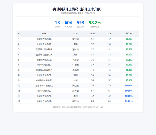Click the scheduled count 51 in row 1
Screen dimensions: 156x135
point(92,39)
